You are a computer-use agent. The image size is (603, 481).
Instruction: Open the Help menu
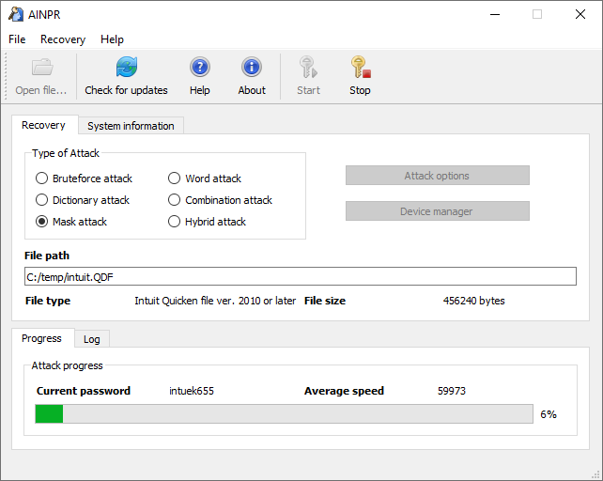click(x=112, y=39)
